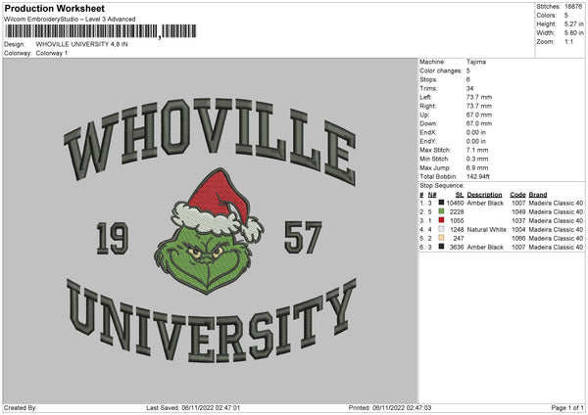Click design name 'WHOVILLE UNIVERSITY 4,8 IN'
This screenshot has width=588, height=415.
[x=81, y=44]
